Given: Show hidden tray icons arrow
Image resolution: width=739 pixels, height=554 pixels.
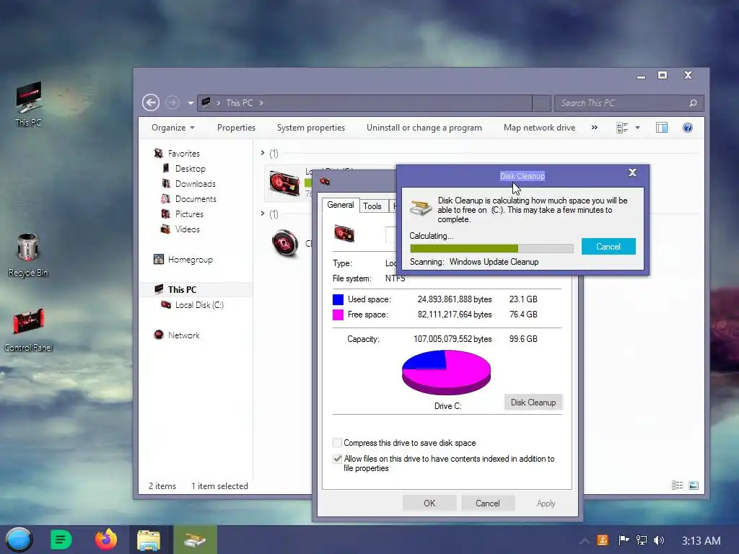Looking at the screenshot, I should (x=585, y=541).
